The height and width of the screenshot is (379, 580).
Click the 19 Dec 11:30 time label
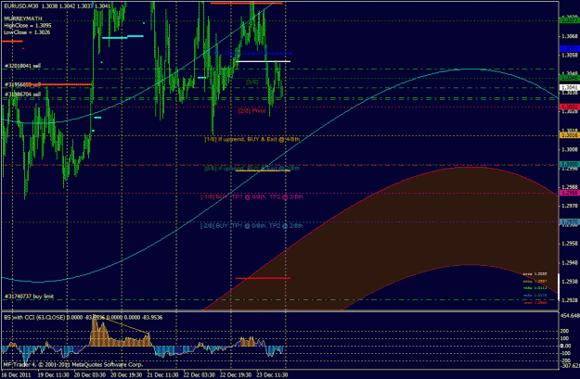pyautogui.click(x=53, y=374)
